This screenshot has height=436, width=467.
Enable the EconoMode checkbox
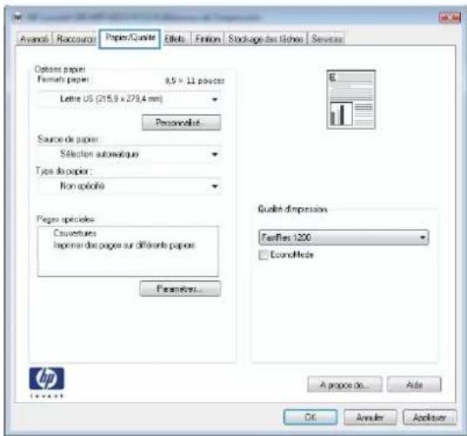[264, 255]
